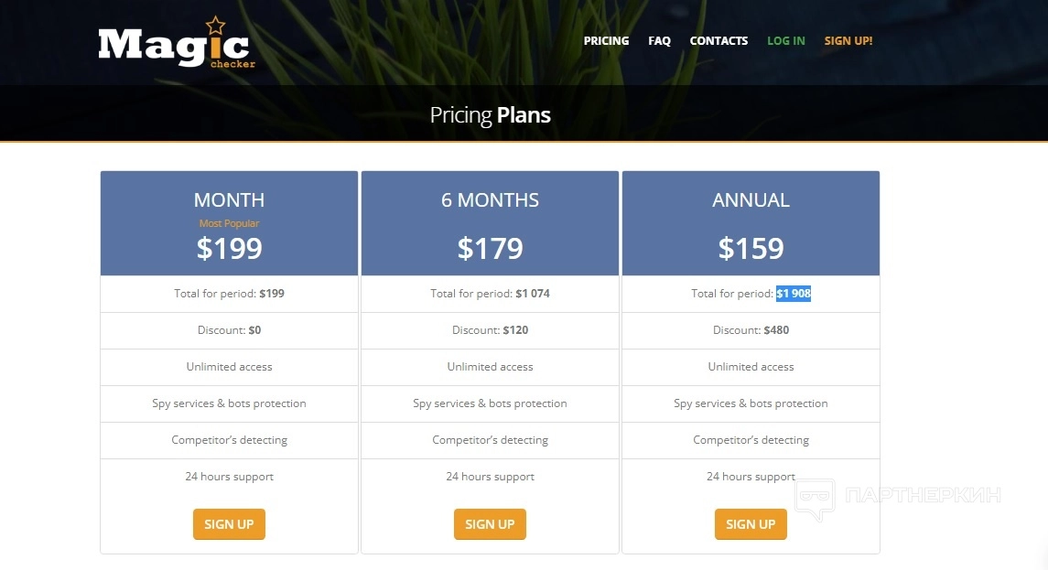Click the MONTH plan header
This screenshot has width=1048, height=570.
pyautogui.click(x=229, y=199)
